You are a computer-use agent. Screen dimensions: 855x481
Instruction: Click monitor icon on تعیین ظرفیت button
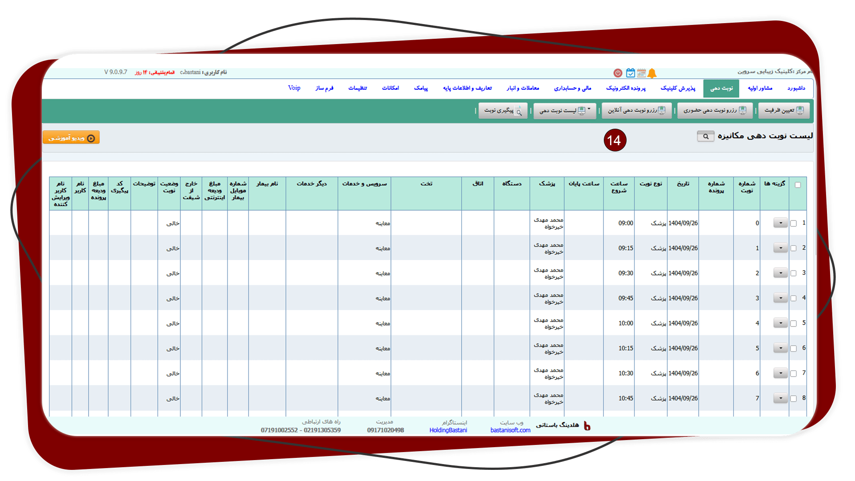point(800,110)
